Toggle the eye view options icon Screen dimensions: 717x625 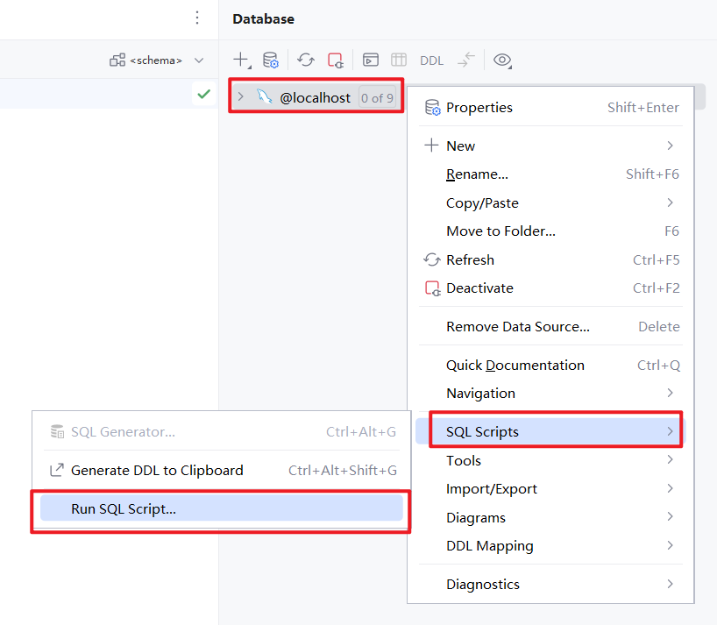pyautogui.click(x=502, y=60)
